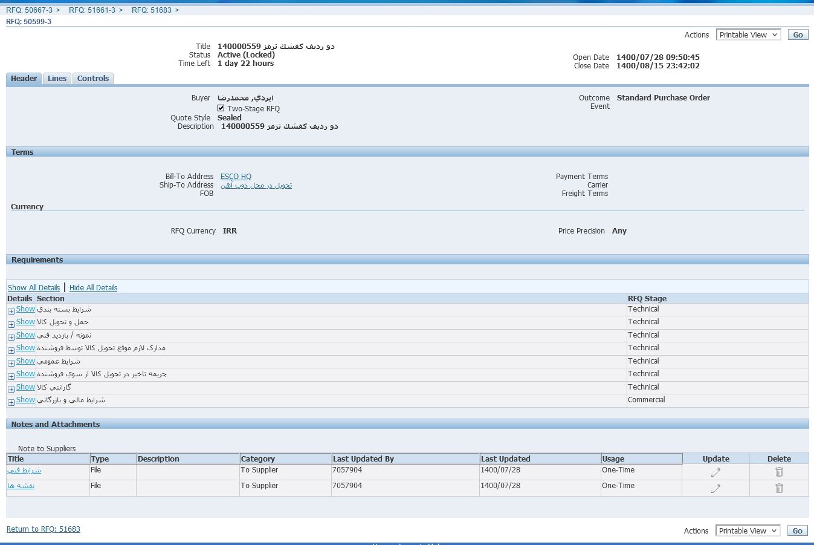The height and width of the screenshot is (545, 814).
Task: Click the bottom Go button
Action: tap(797, 530)
